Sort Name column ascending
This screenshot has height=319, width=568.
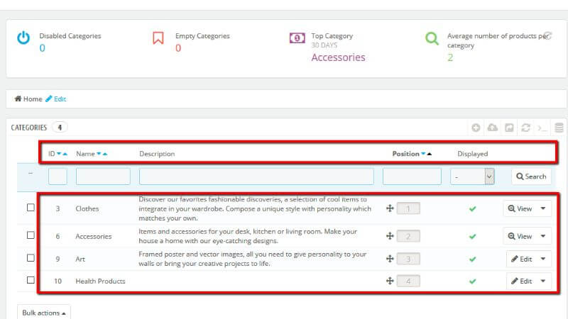105,154
